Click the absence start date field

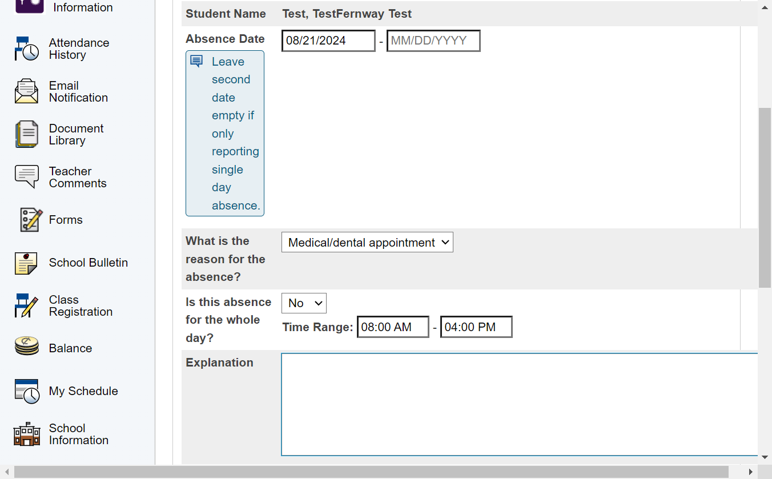pos(328,41)
